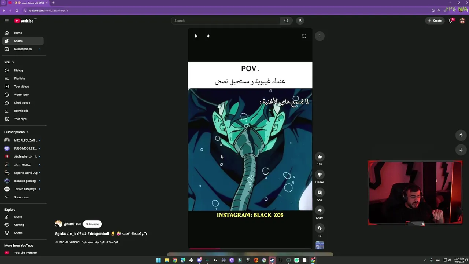
Task: Open the notifications bell
Action: tap(451, 21)
